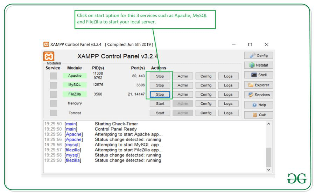
Task: Click 'Control Panel Ready' log line
Action: [116, 129]
